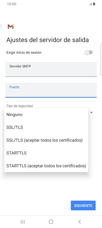The height and width of the screenshot is (228, 102).
Task: Focus the Puerto input field
Action: click(51, 90)
